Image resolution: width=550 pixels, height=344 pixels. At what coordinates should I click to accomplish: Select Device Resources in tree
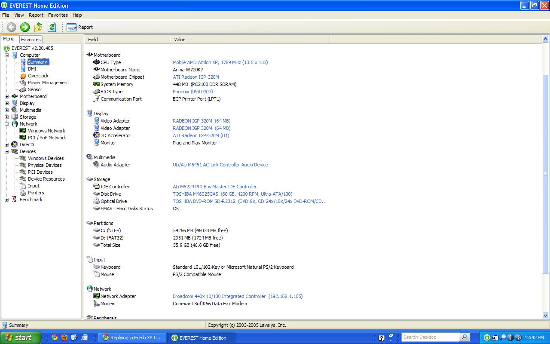click(x=46, y=179)
